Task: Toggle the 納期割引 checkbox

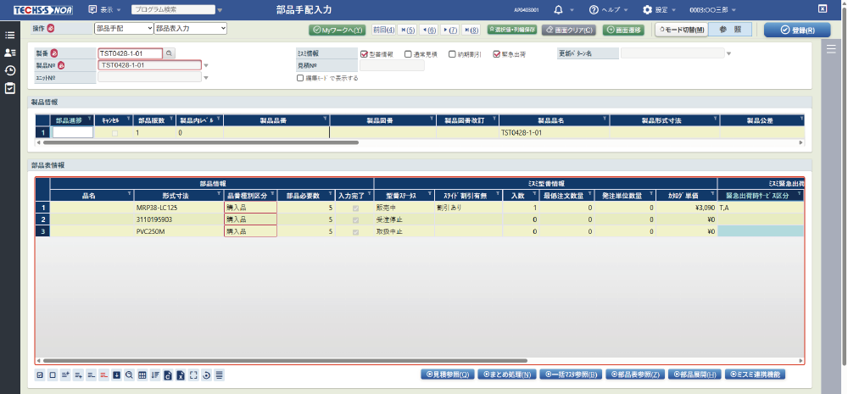Action: pos(453,54)
